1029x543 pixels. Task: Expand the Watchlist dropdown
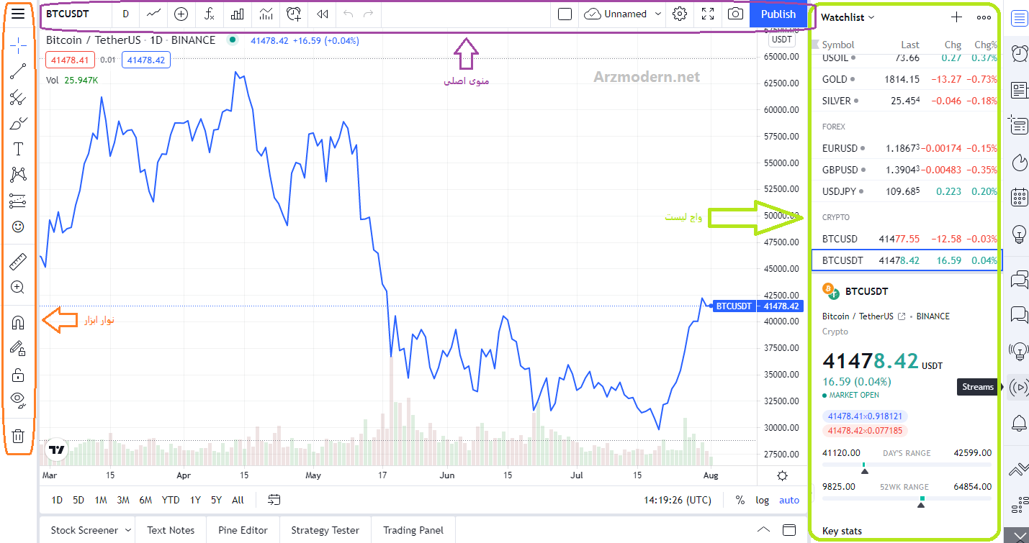[x=848, y=17]
